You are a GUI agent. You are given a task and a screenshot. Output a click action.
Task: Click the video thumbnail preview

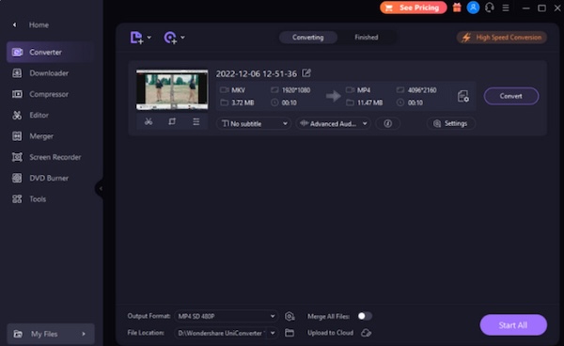coord(172,89)
